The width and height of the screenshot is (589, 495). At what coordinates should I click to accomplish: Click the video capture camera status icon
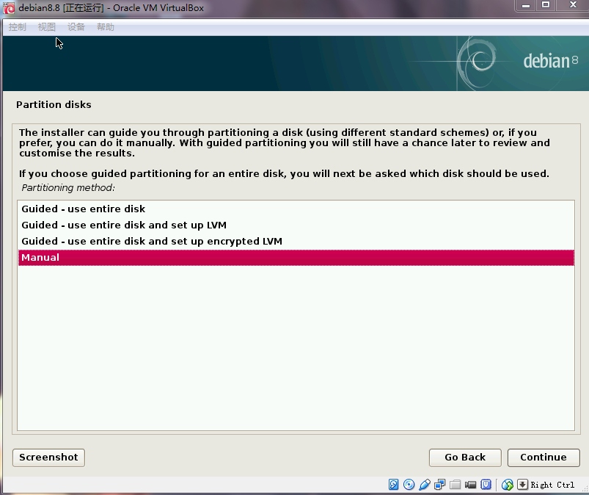coord(470,485)
